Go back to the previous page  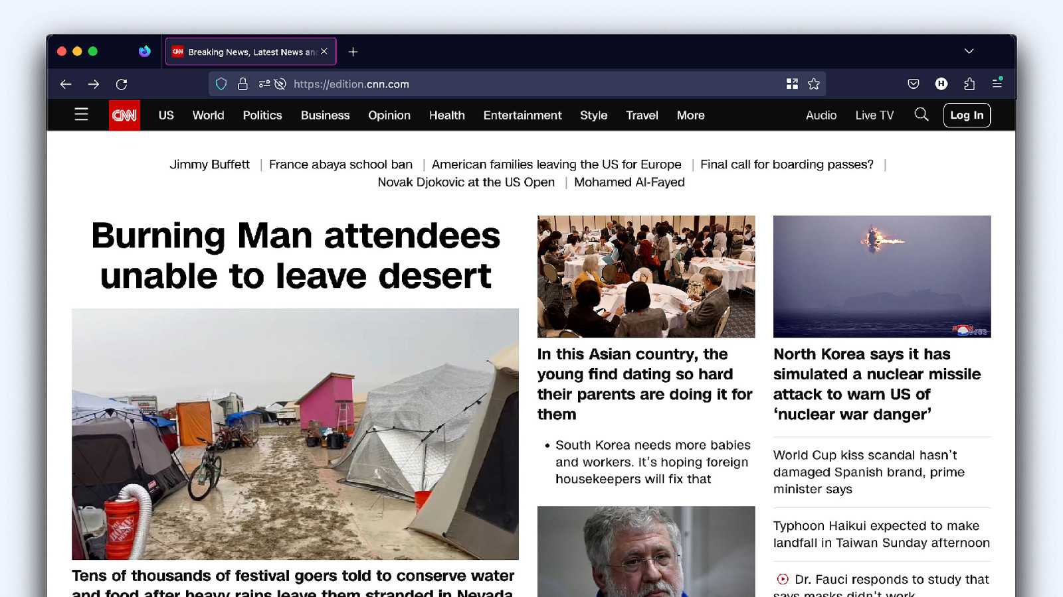65,84
